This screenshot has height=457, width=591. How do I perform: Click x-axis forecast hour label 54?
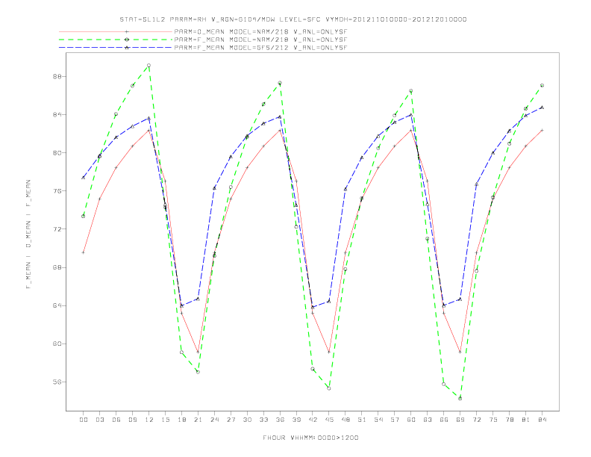click(378, 420)
